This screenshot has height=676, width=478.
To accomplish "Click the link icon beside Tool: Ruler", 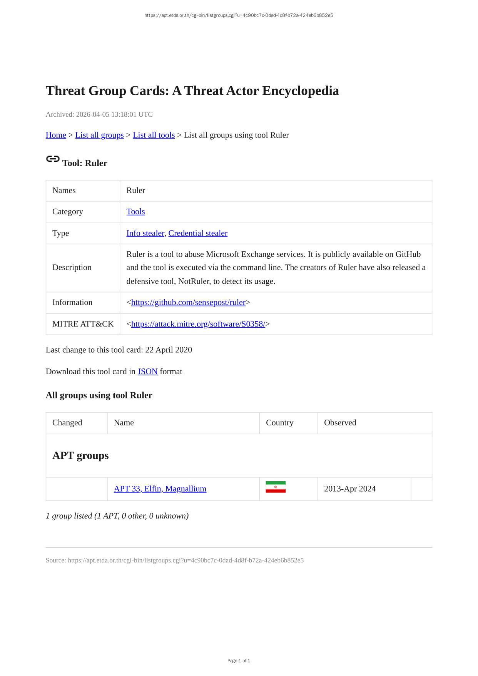I will [x=53, y=159].
